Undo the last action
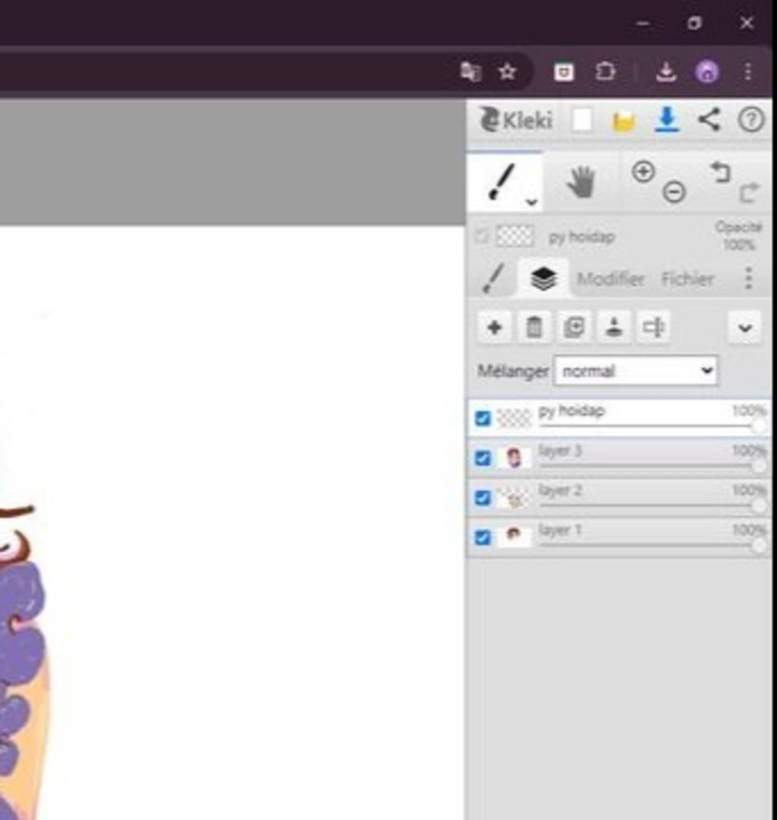The height and width of the screenshot is (820, 777). click(720, 171)
